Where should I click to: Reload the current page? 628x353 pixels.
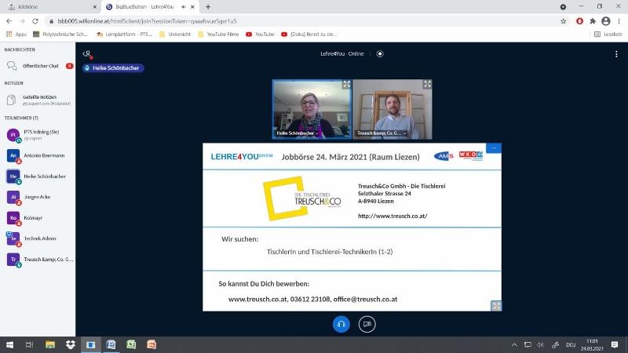(x=35, y=21)
